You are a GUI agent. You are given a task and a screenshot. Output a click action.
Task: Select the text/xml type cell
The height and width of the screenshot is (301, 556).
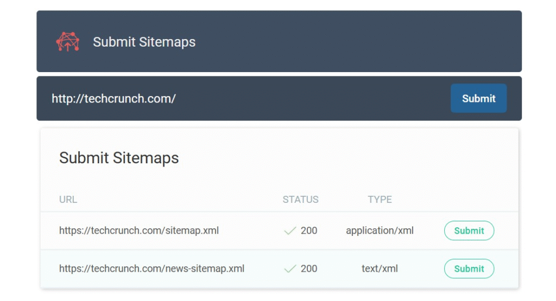[380, 268]
